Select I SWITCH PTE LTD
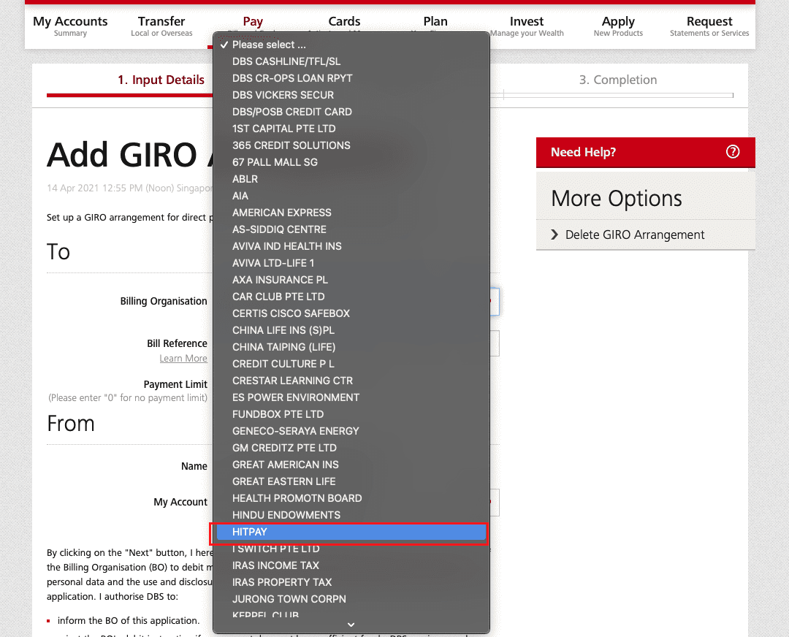This screenshot has width=789, height=637. [351, 549]
